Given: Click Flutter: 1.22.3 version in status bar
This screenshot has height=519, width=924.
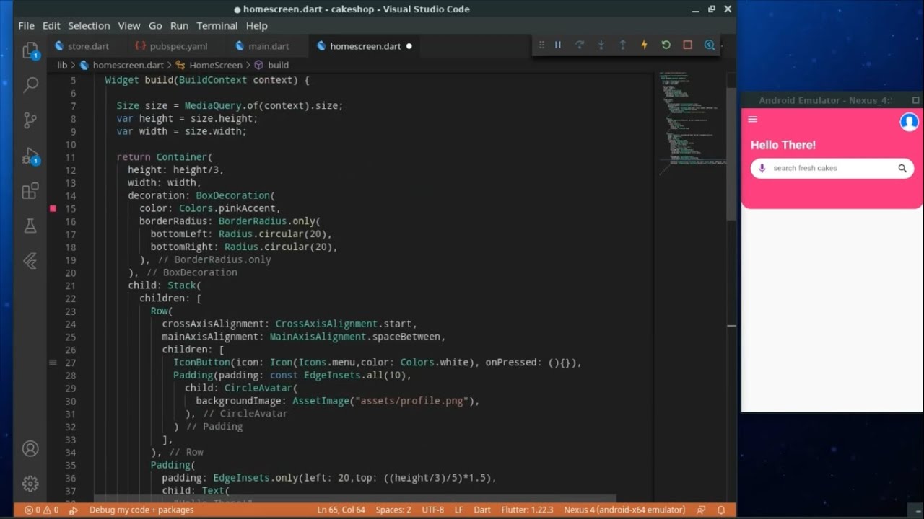Looking at the screenshot, I should click(528, 510).
